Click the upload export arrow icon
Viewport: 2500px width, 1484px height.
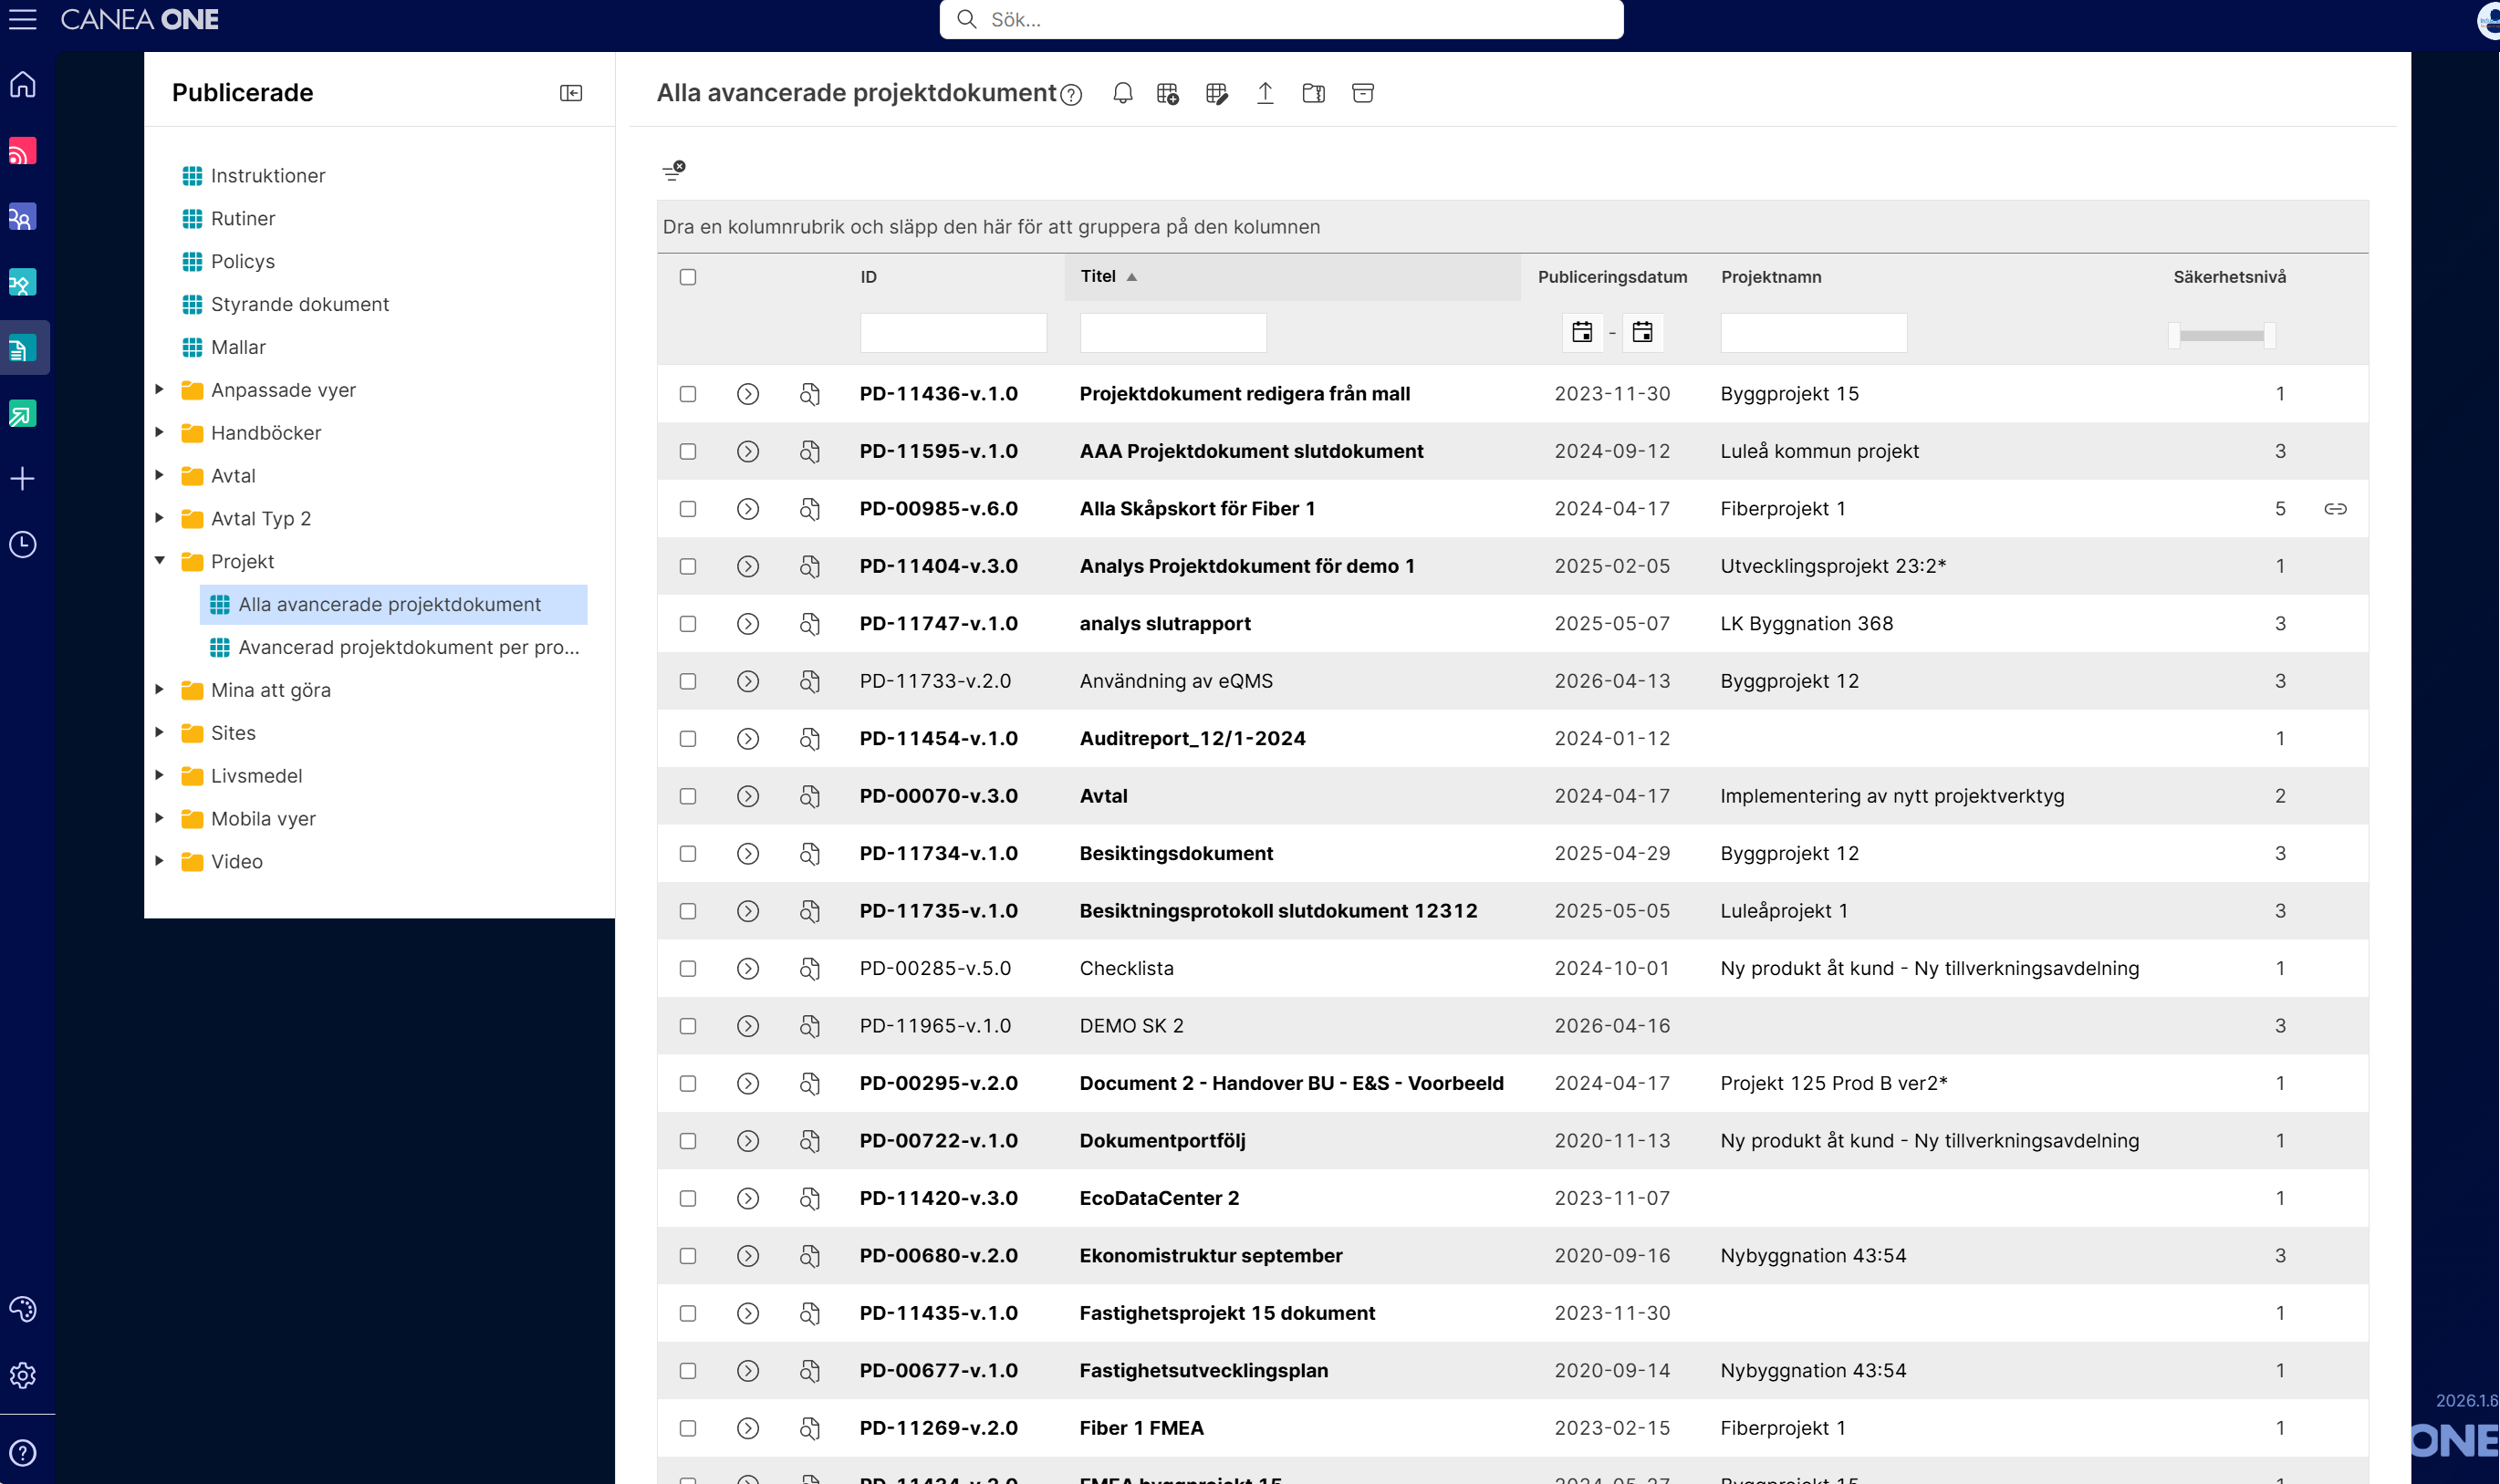[x=1265, y=93]
